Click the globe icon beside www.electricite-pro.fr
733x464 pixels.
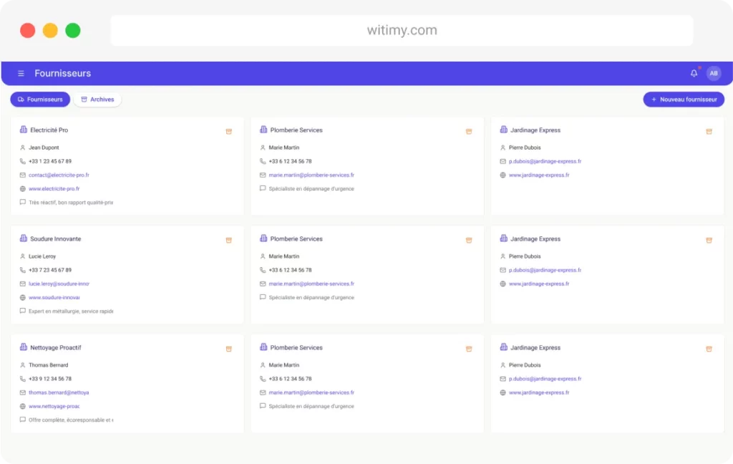(x=22, y=188)
